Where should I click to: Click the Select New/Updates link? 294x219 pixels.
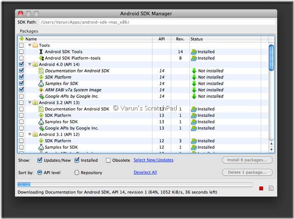click(x=153, y=160)
